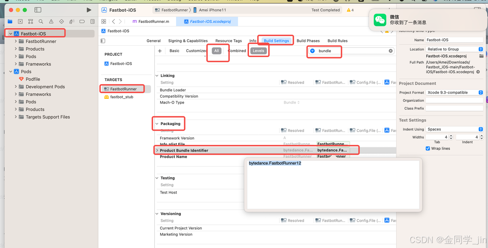Image resolution: width=488 pixels, height=248 pixels.
Task: Toggle the project targets list sidebar icon
Action: tap(103, 41)
